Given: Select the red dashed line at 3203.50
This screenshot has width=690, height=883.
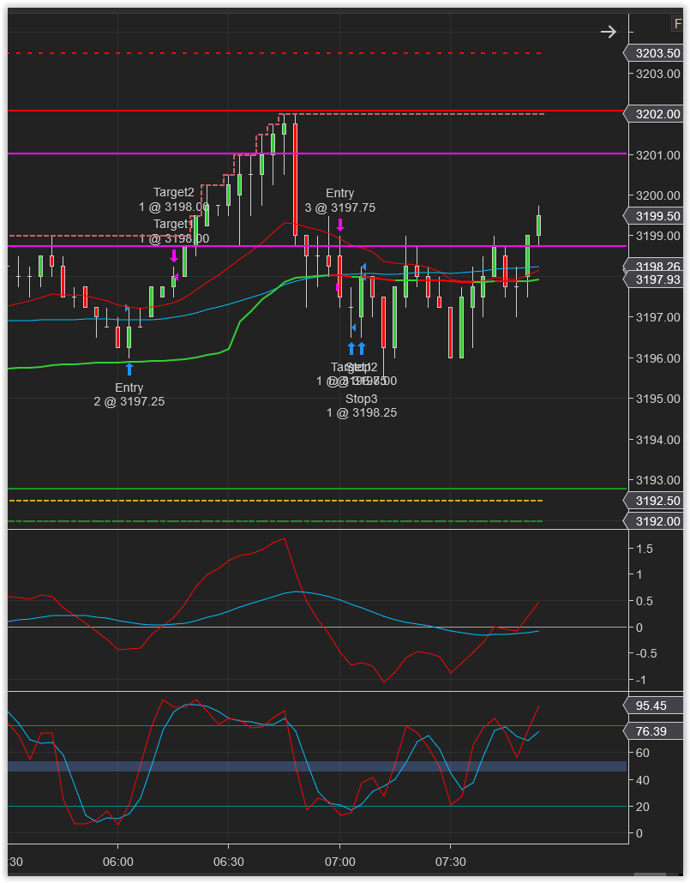Looking at the screenshot, I should click(x=275, y=53).
